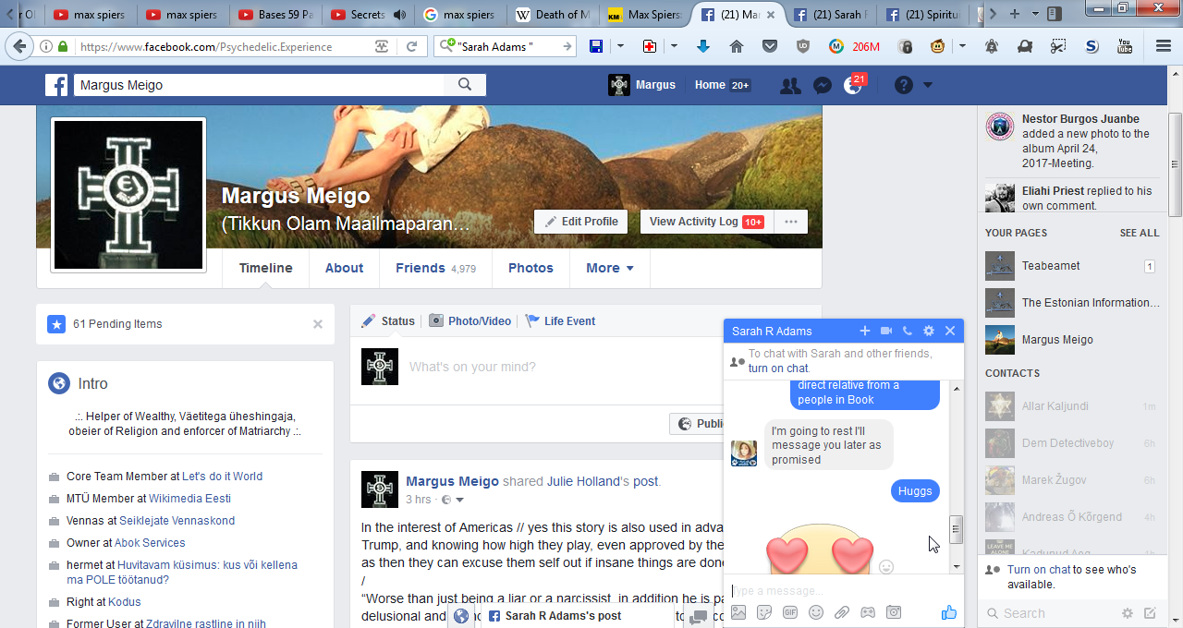1183x628 pixels.
Task: Switch to the Max Spiers browser tab
Action: (x=645, y=15)
